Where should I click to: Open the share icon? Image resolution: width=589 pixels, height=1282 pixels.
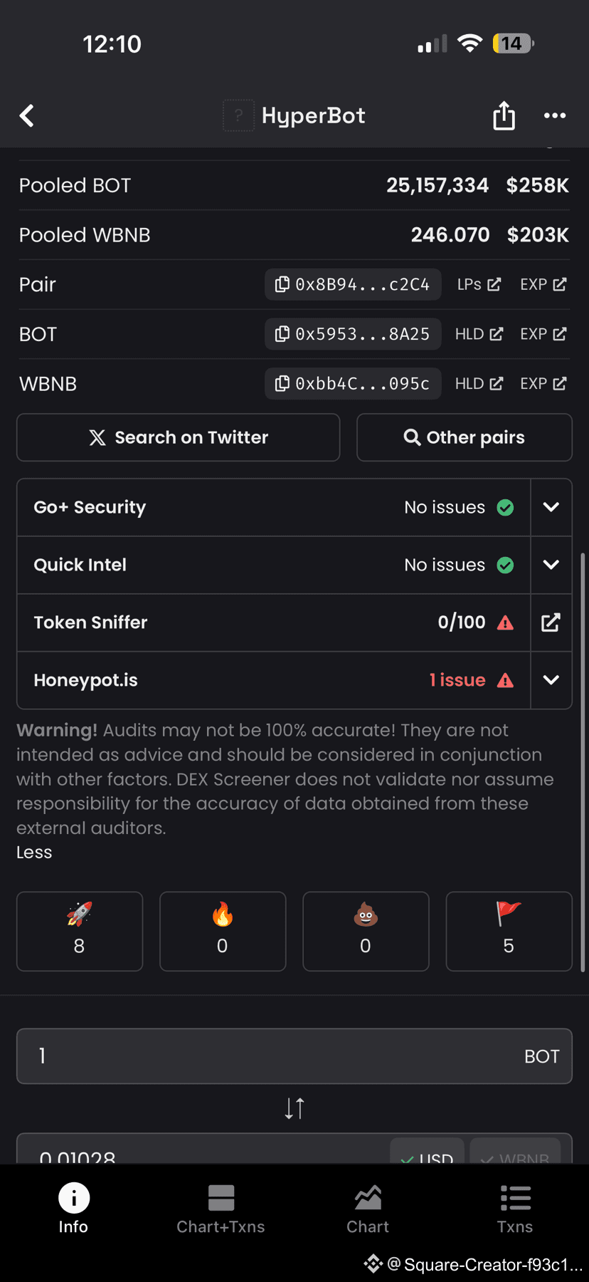click(504, 115)
